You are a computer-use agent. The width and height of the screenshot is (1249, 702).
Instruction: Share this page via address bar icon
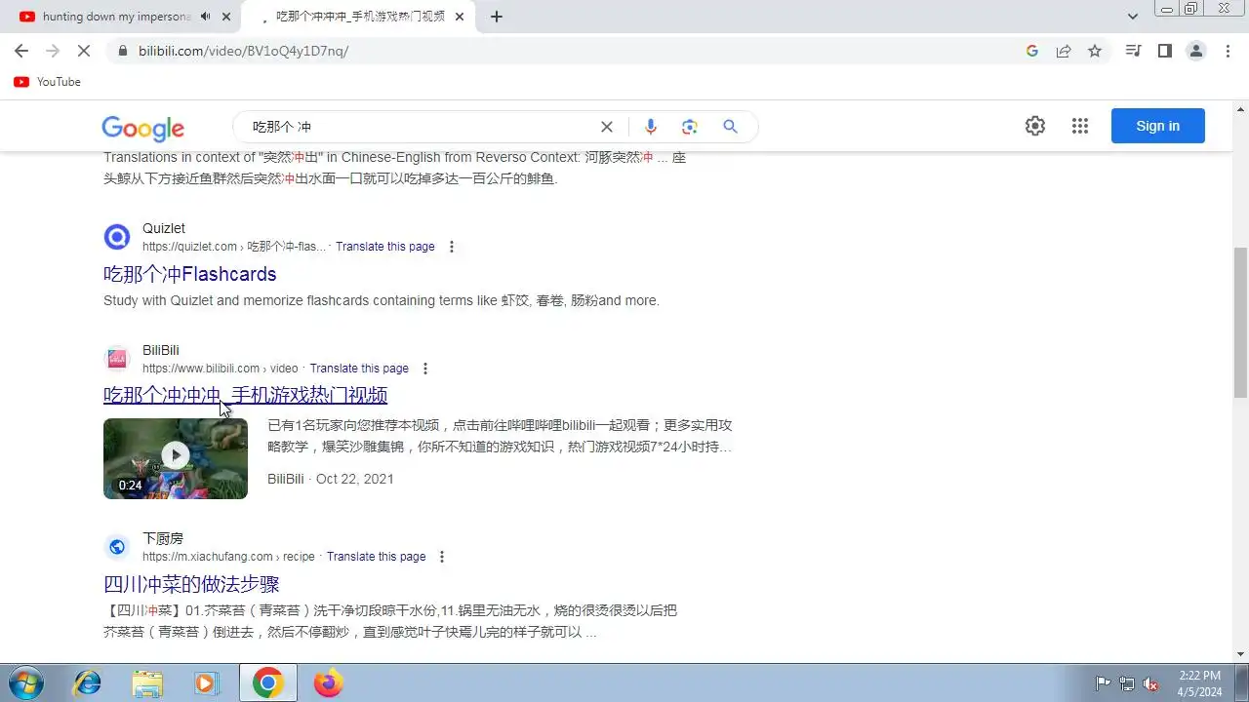click(1064, 51)
